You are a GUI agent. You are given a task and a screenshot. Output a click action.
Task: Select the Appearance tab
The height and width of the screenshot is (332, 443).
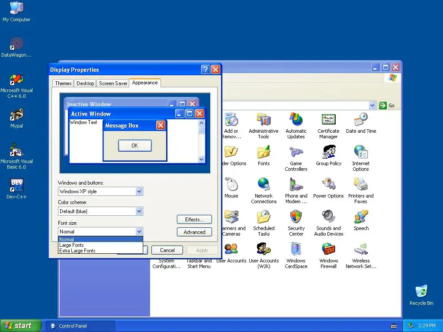click(x=145, y=83)
